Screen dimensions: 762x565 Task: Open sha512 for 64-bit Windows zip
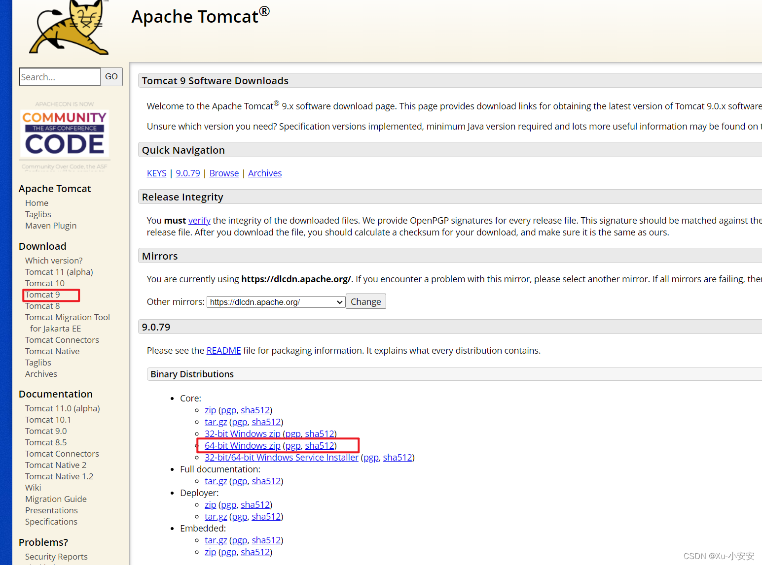pyautogui.click(x=320, y=446)
